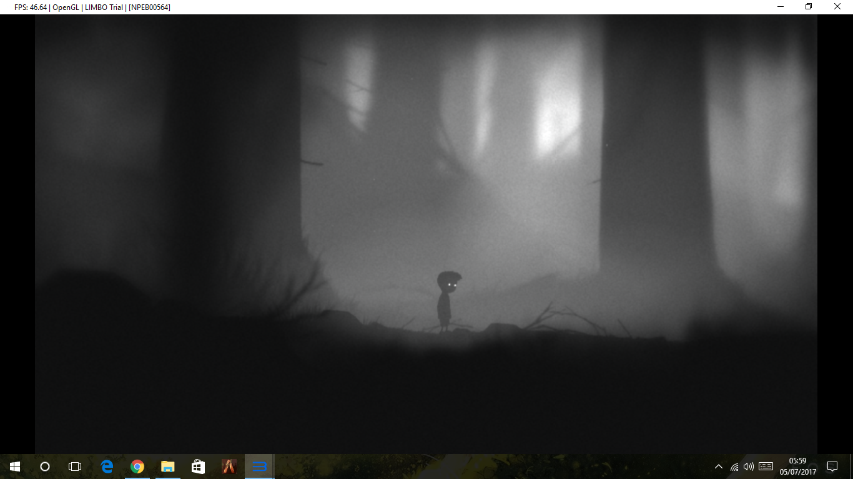This screenshot has width=853, height=479.
Task: Select the RPCS3 emulator taskbar icon
Action: 259,467
